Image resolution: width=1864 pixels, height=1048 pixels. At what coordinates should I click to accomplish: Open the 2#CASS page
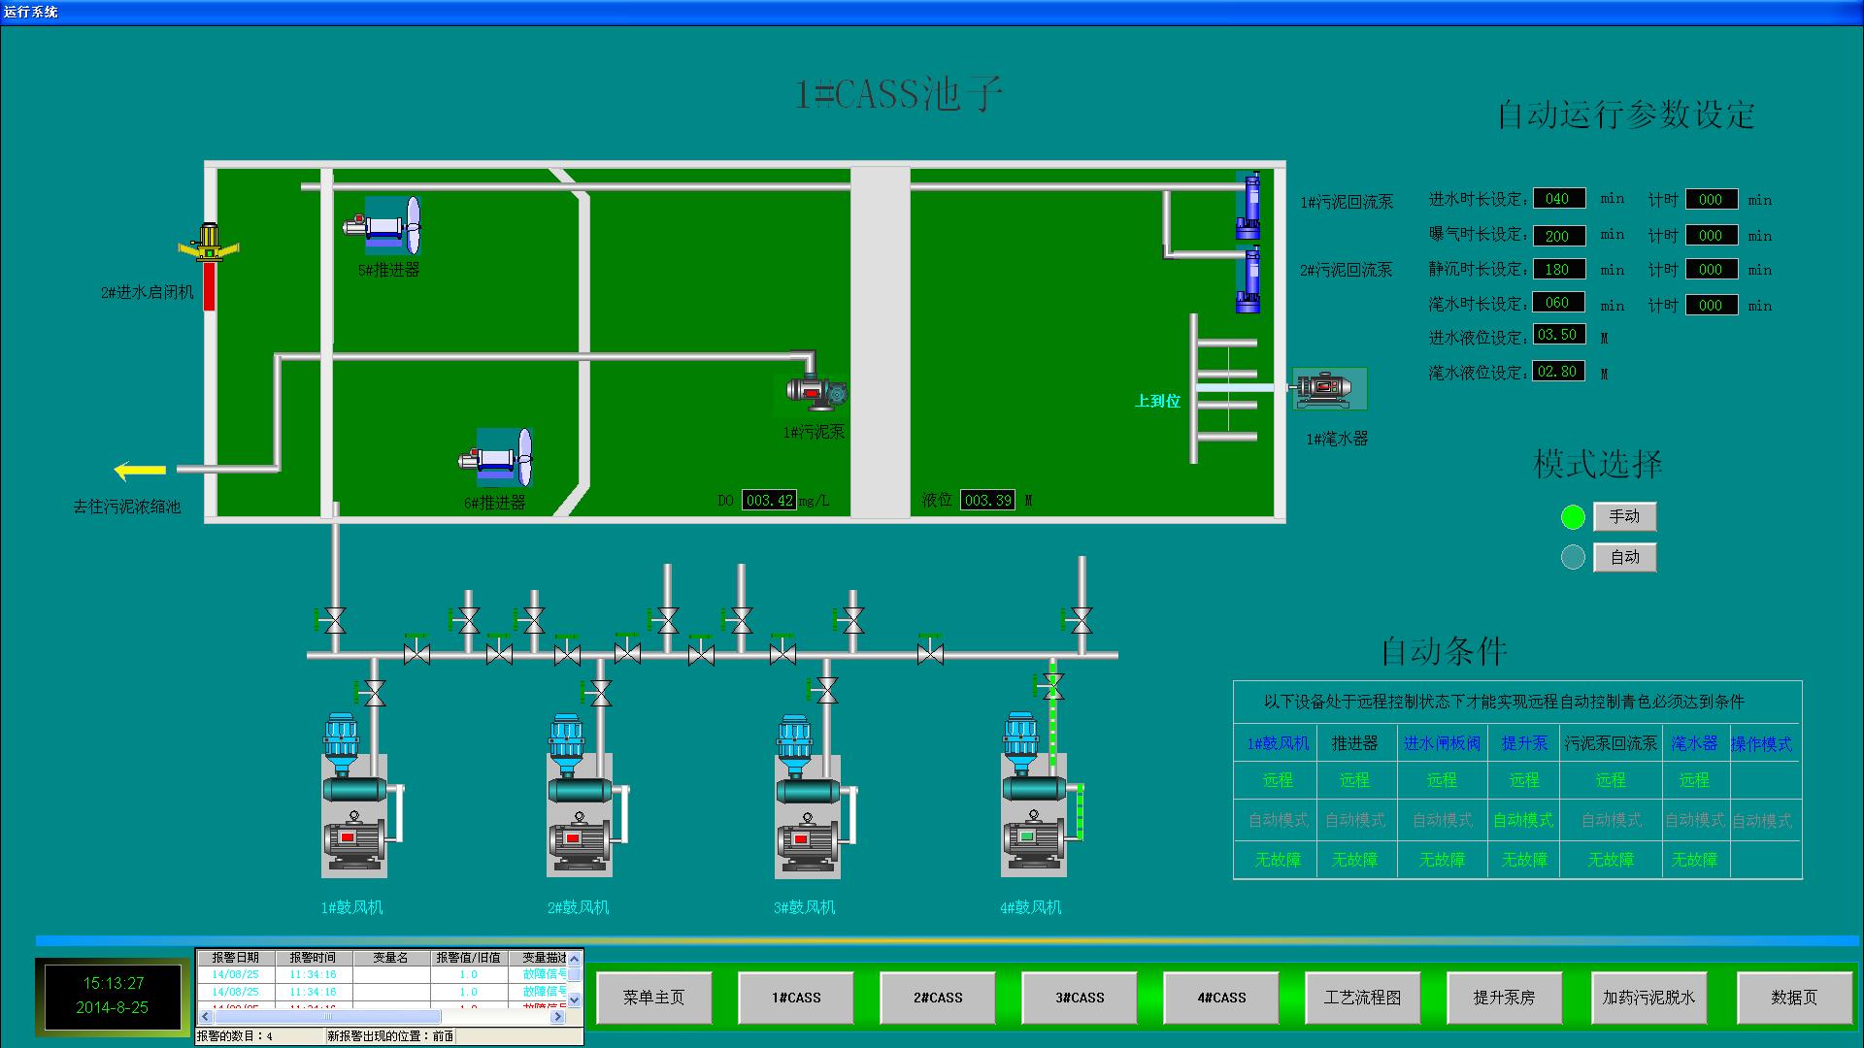pos(938,998)
